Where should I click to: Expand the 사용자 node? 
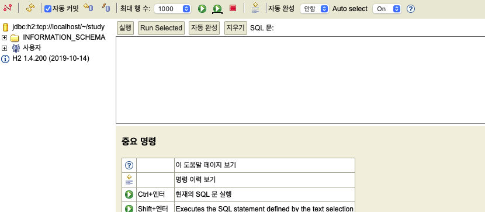click(x=4, y=48)
